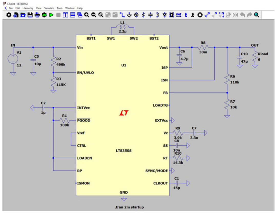This screenshot has width=277, height=214.
Task: Click the Open file folder icon
Action: [x=23, y=15]
